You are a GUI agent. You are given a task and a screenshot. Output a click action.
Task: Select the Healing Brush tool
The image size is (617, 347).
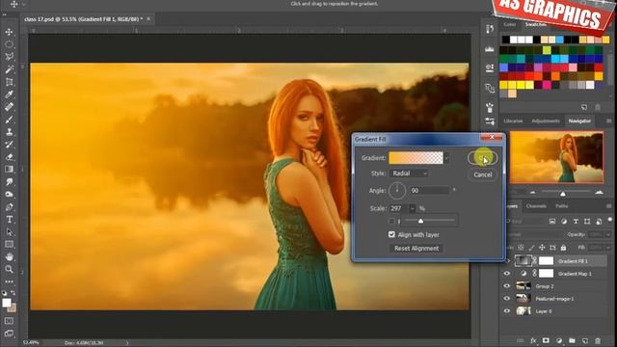(9, 107)
